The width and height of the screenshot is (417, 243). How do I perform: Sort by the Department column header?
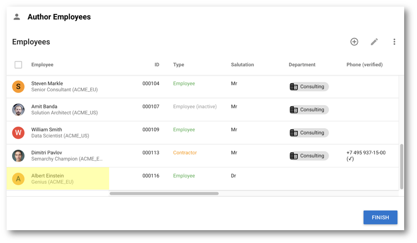click(x=302, y=65)
